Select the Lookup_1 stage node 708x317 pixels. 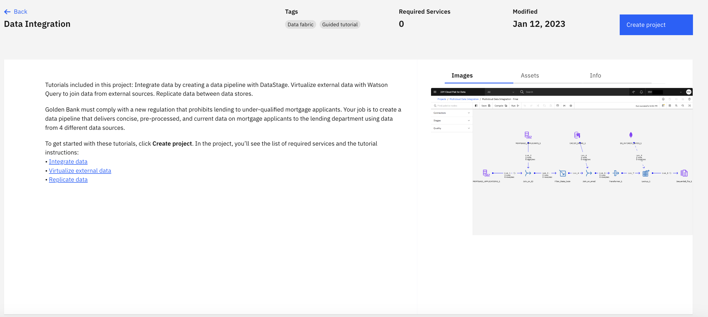646,173
